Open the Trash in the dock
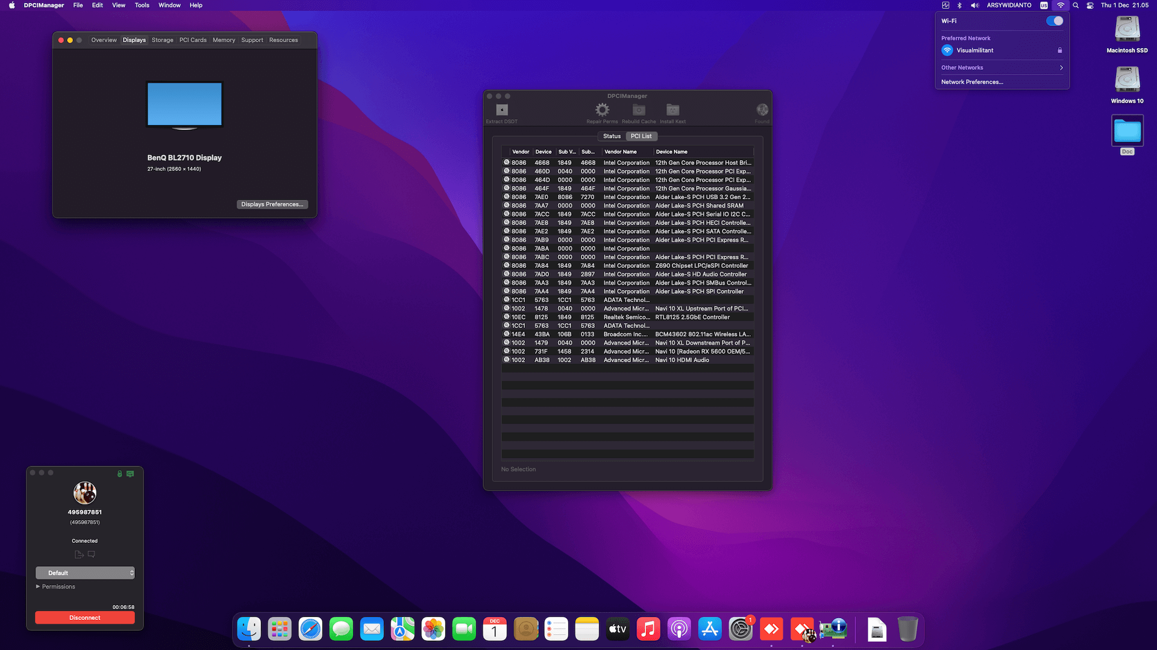The height and width of the screenshot is (650, 1157). [908, 629]
